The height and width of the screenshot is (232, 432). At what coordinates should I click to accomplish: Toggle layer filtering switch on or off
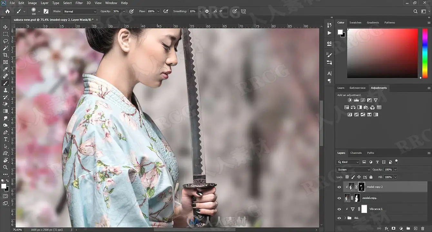click(397, 161)
